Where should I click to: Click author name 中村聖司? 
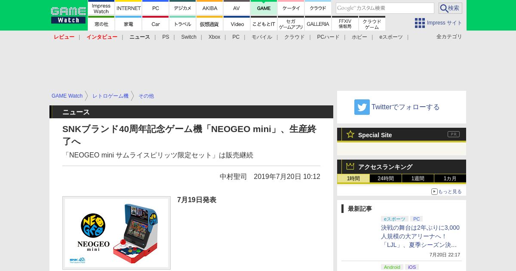(x=233, y=177)
